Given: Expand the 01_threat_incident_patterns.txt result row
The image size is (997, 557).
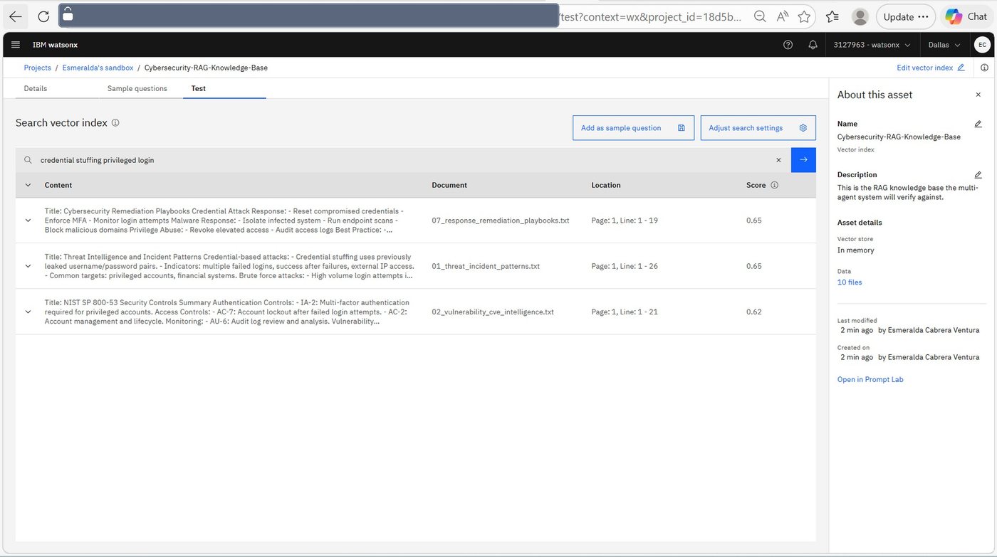Looking at the screenshot, I should coord(28,266).
